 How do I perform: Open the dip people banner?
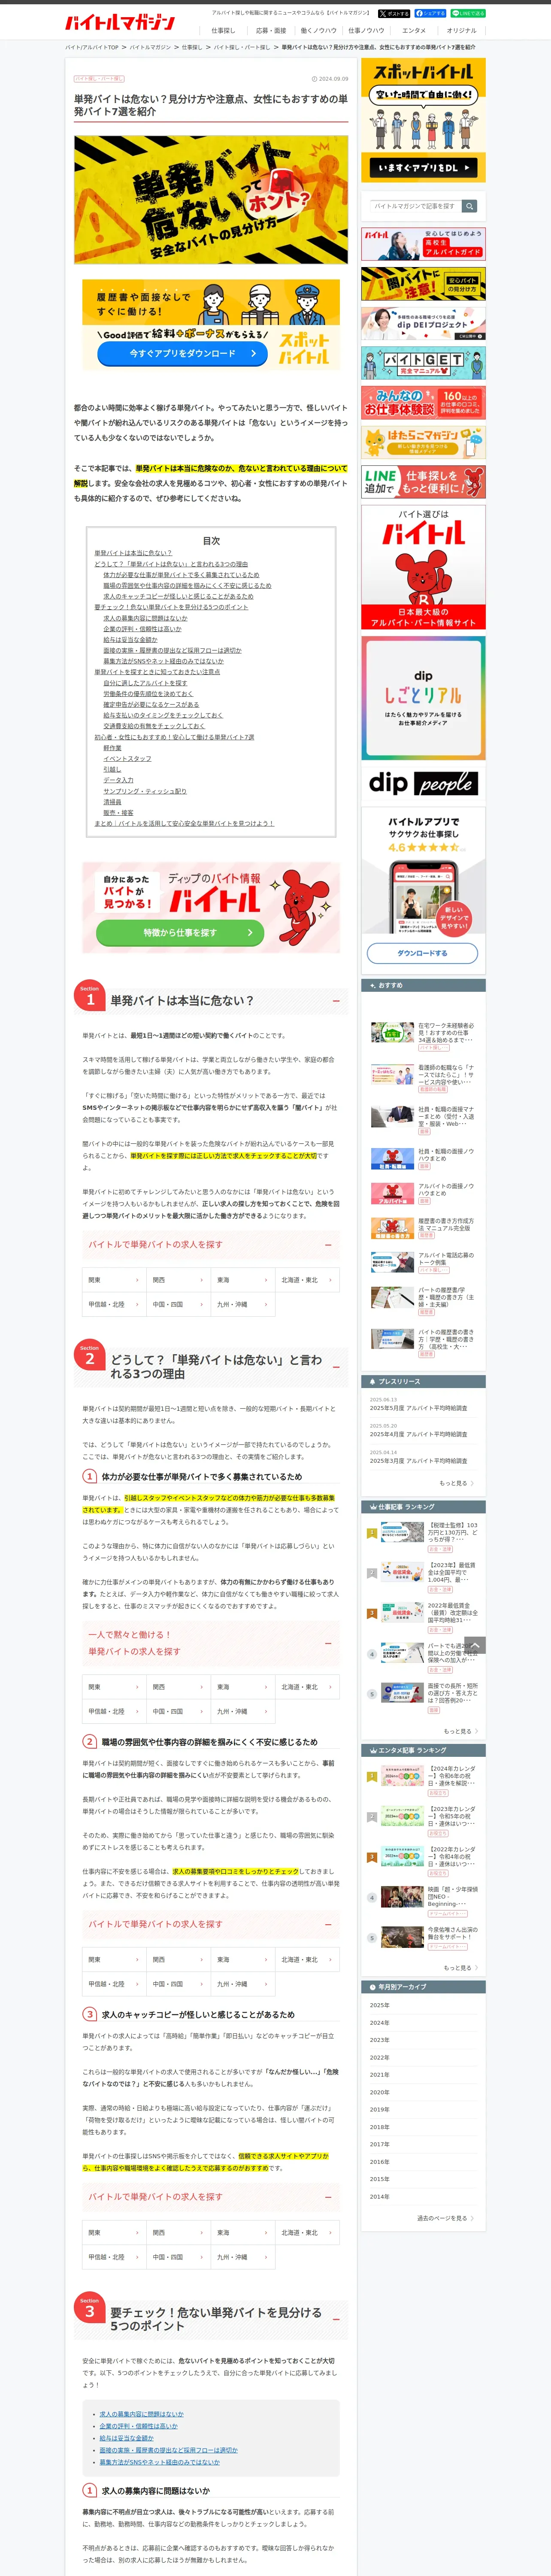(x=423, y=783)
